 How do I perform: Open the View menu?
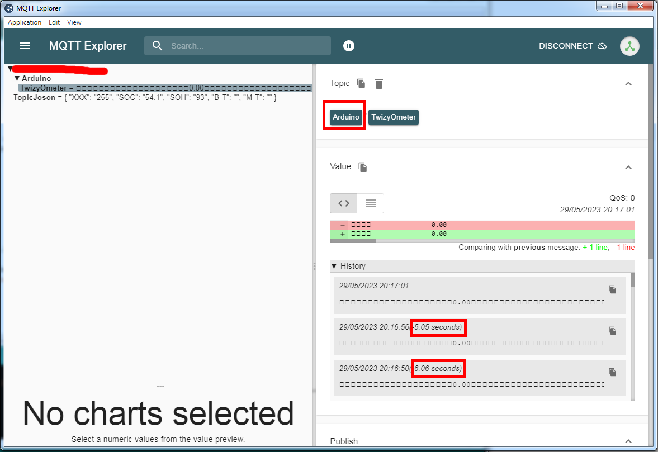[x=74, y=22]
